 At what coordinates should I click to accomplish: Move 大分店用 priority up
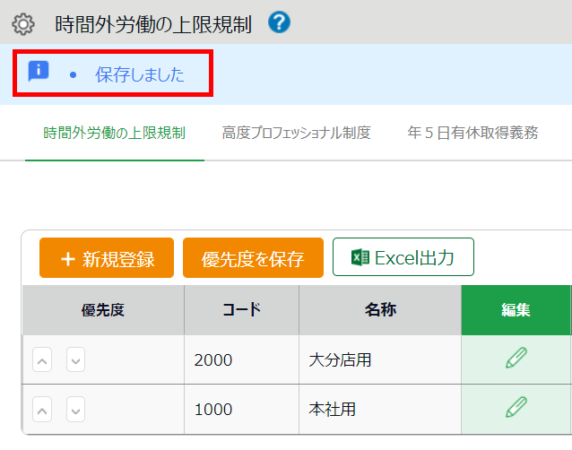pos(43,360)
